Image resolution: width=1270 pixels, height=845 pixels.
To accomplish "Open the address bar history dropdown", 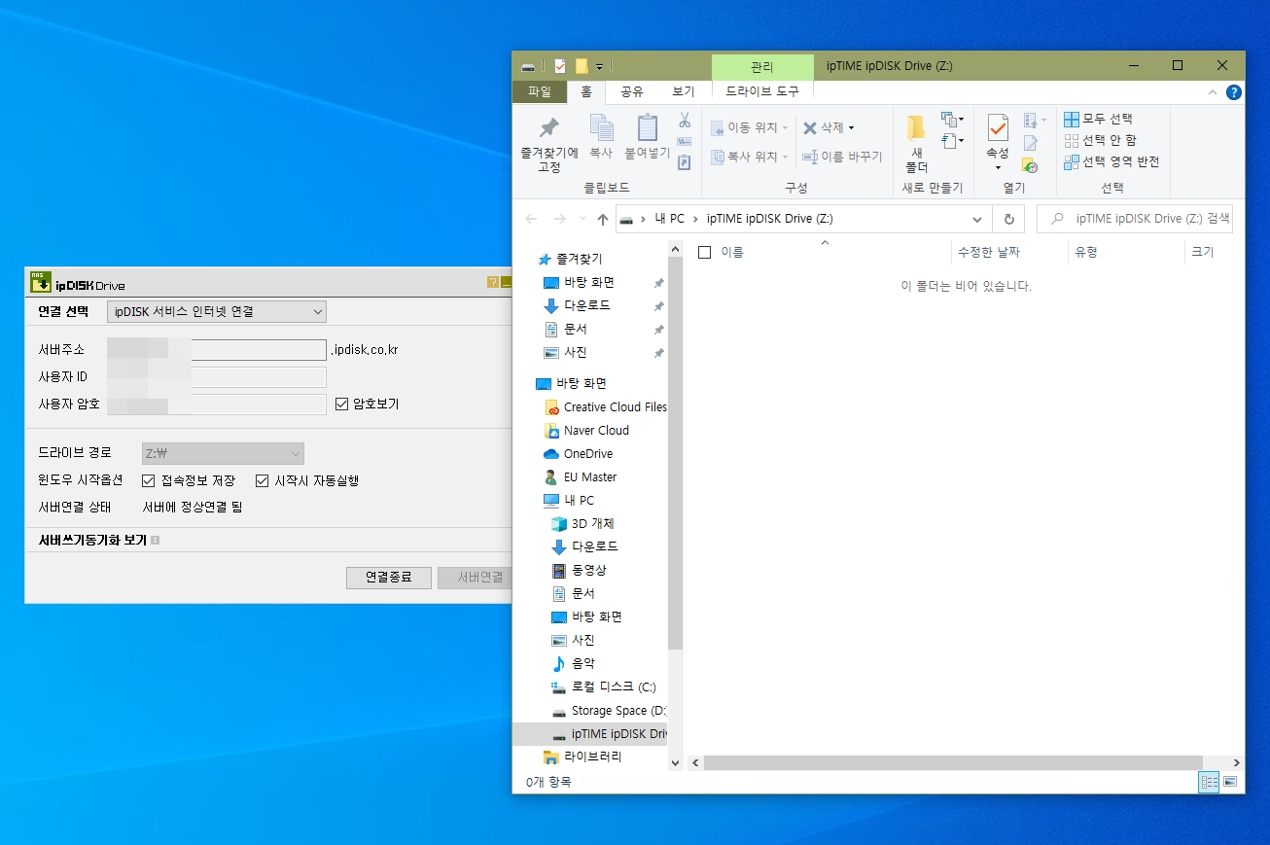I will coord(977,219).
